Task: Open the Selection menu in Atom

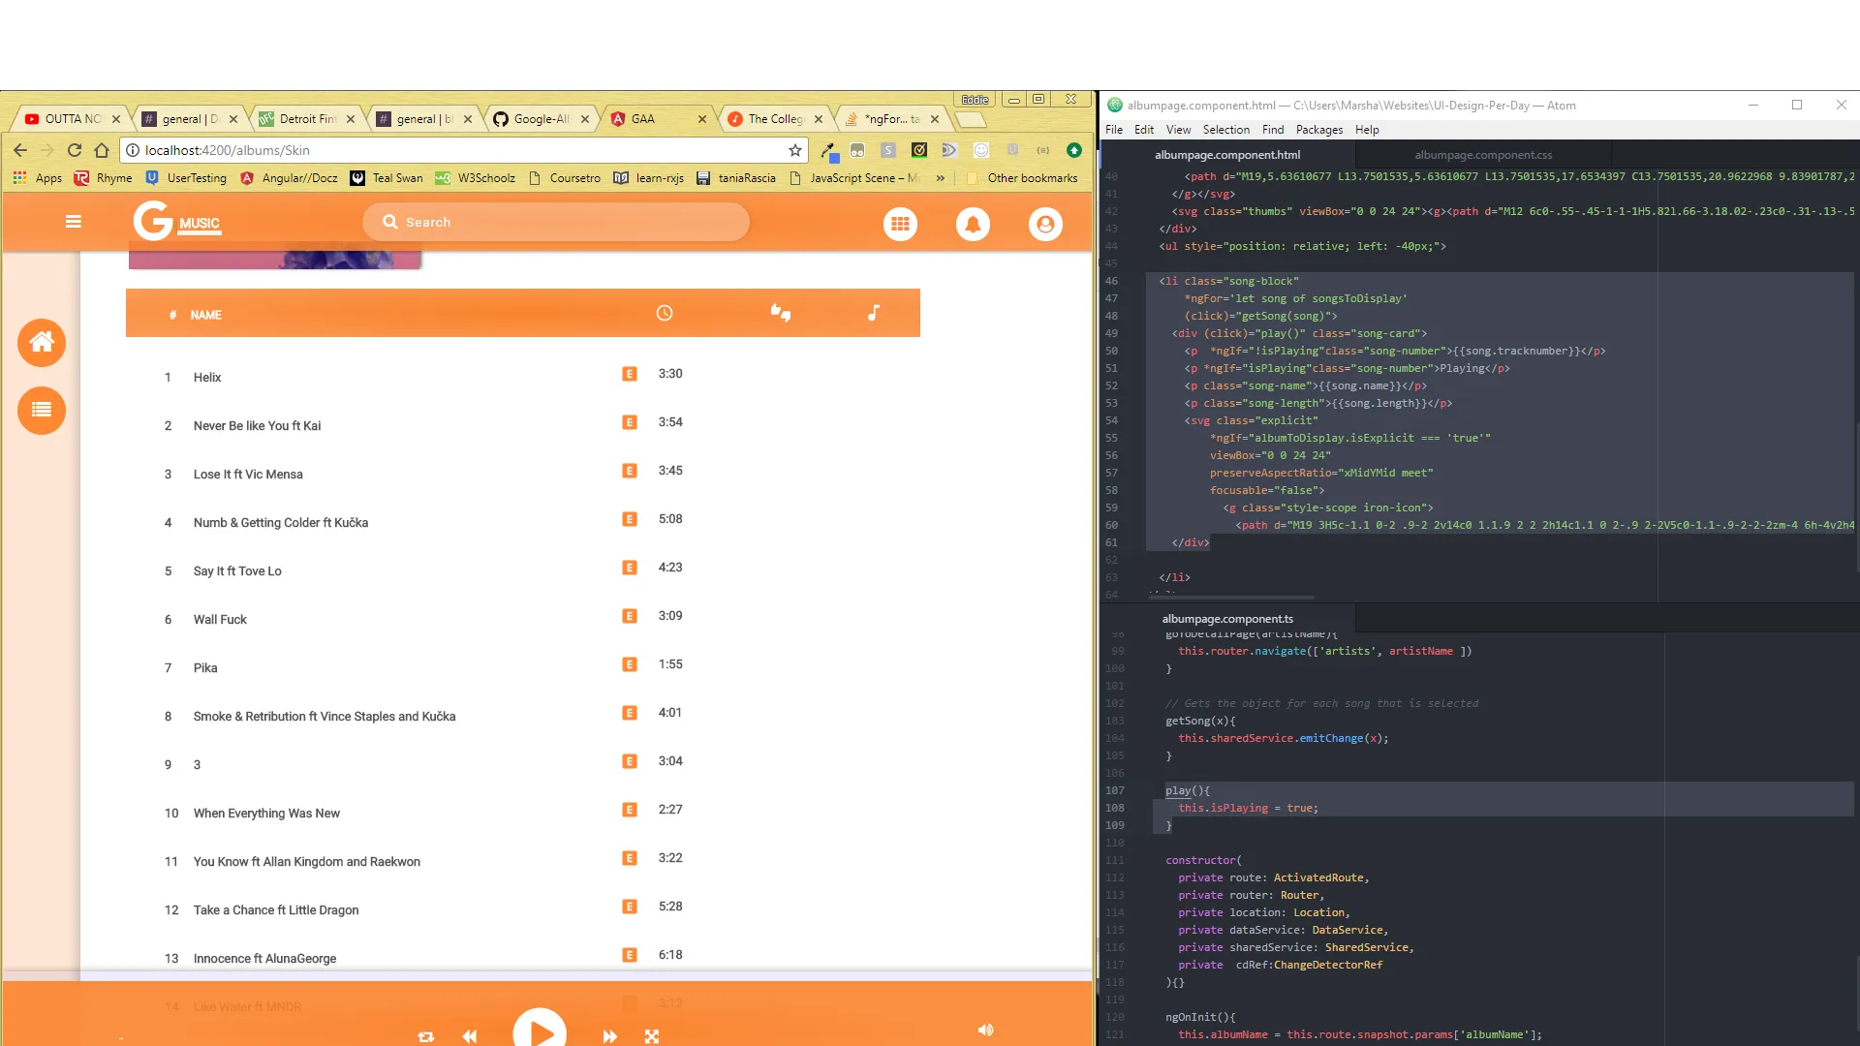Action: pyautogui.click(x=1225, y=130)
